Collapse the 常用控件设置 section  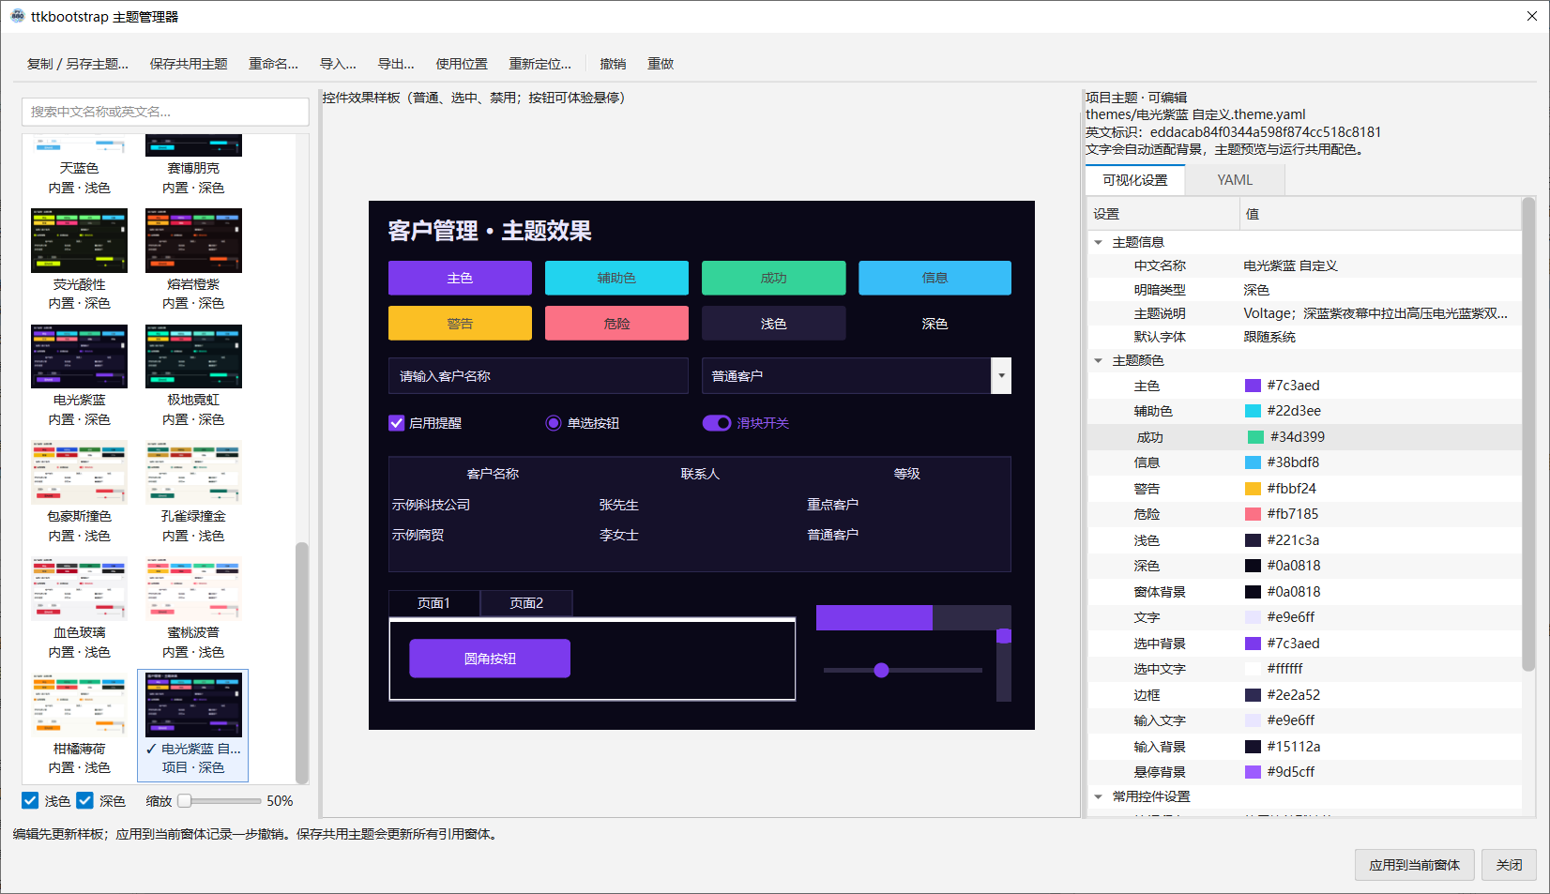coord(1099,796)
